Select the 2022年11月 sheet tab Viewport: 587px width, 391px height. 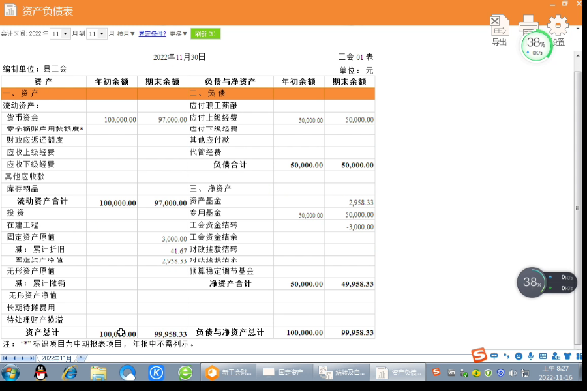(57, 358)
